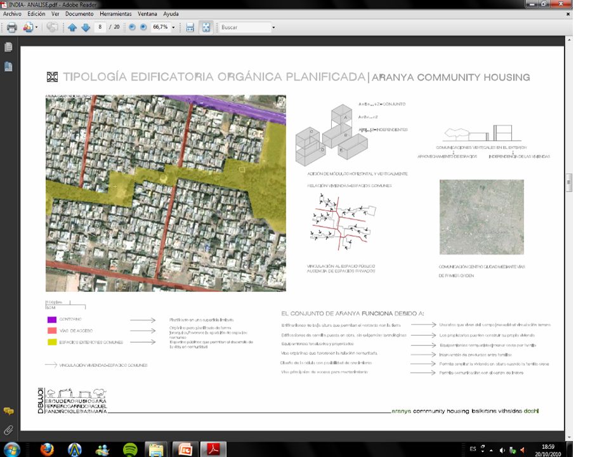Image resolution: width=609 pixels, height=457 pixels.
Task: Click the yellow ESPACIOS EXTERIORES COMUNES legend swatch
Action: 51,342
